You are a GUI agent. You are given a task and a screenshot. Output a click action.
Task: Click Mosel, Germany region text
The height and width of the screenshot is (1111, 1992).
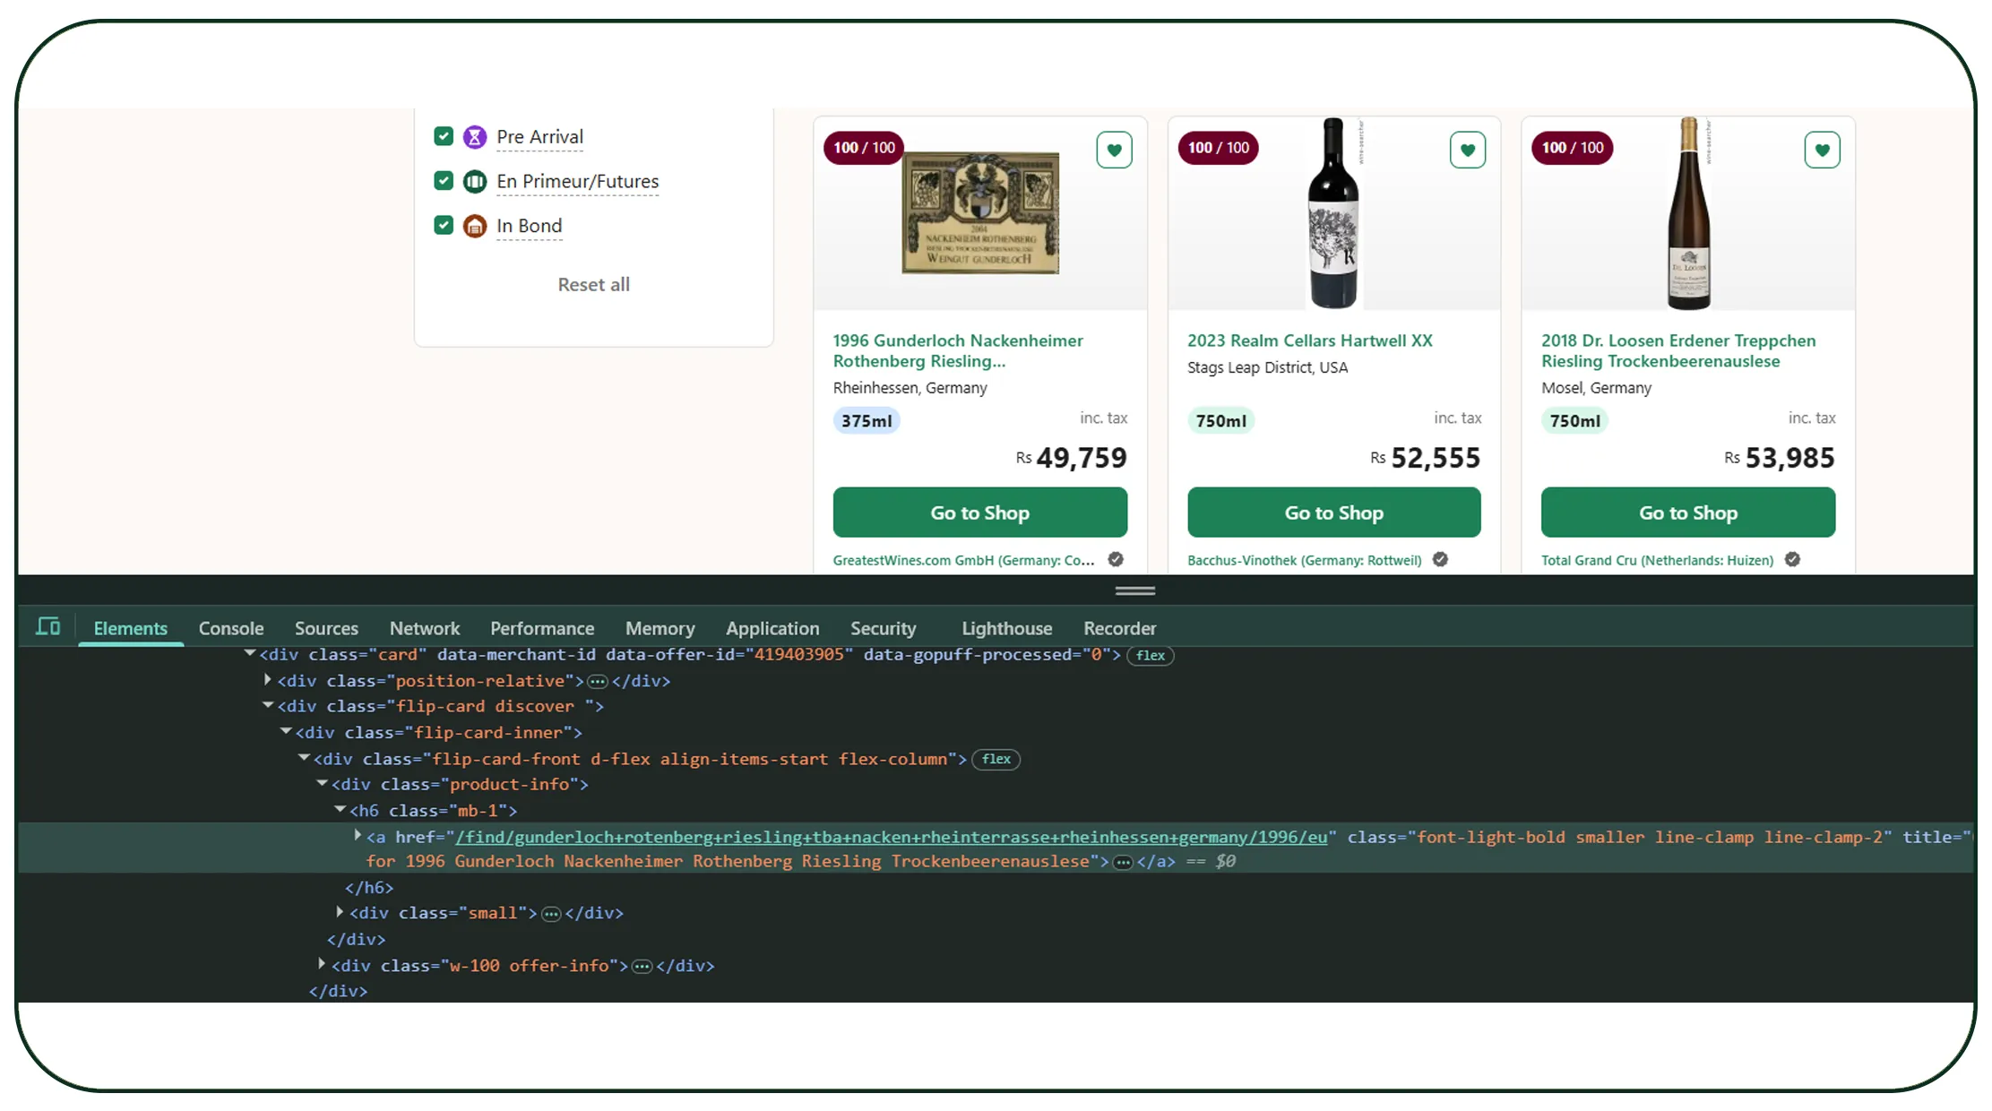(1596, 388)
